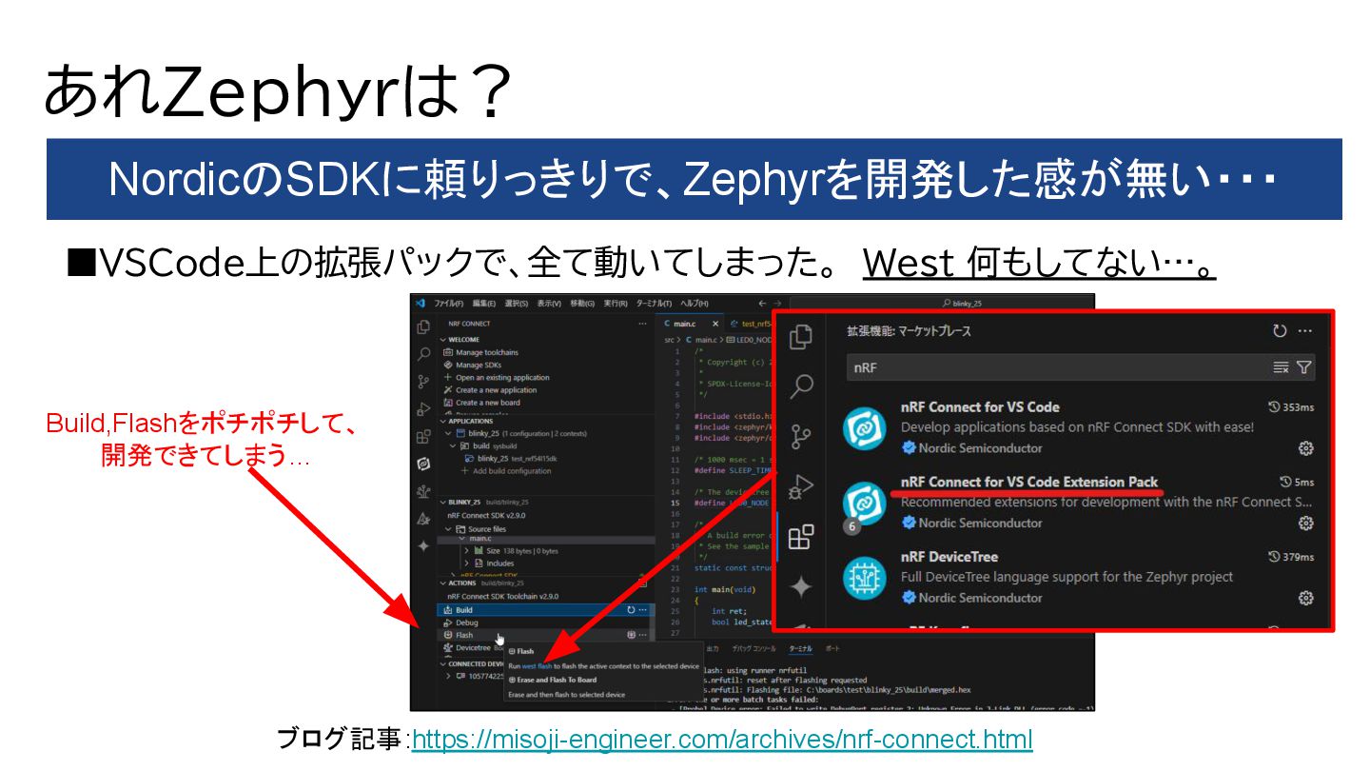The width and height of the screenshot is (1370, 771).
Task: Collapse the WELCOME section
Action: (x=442, y=340)
